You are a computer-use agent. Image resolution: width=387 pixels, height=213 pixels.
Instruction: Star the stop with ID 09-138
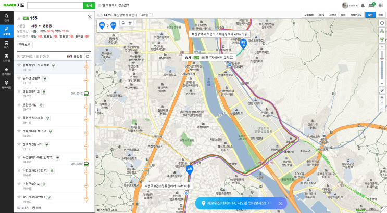point(19,144)
